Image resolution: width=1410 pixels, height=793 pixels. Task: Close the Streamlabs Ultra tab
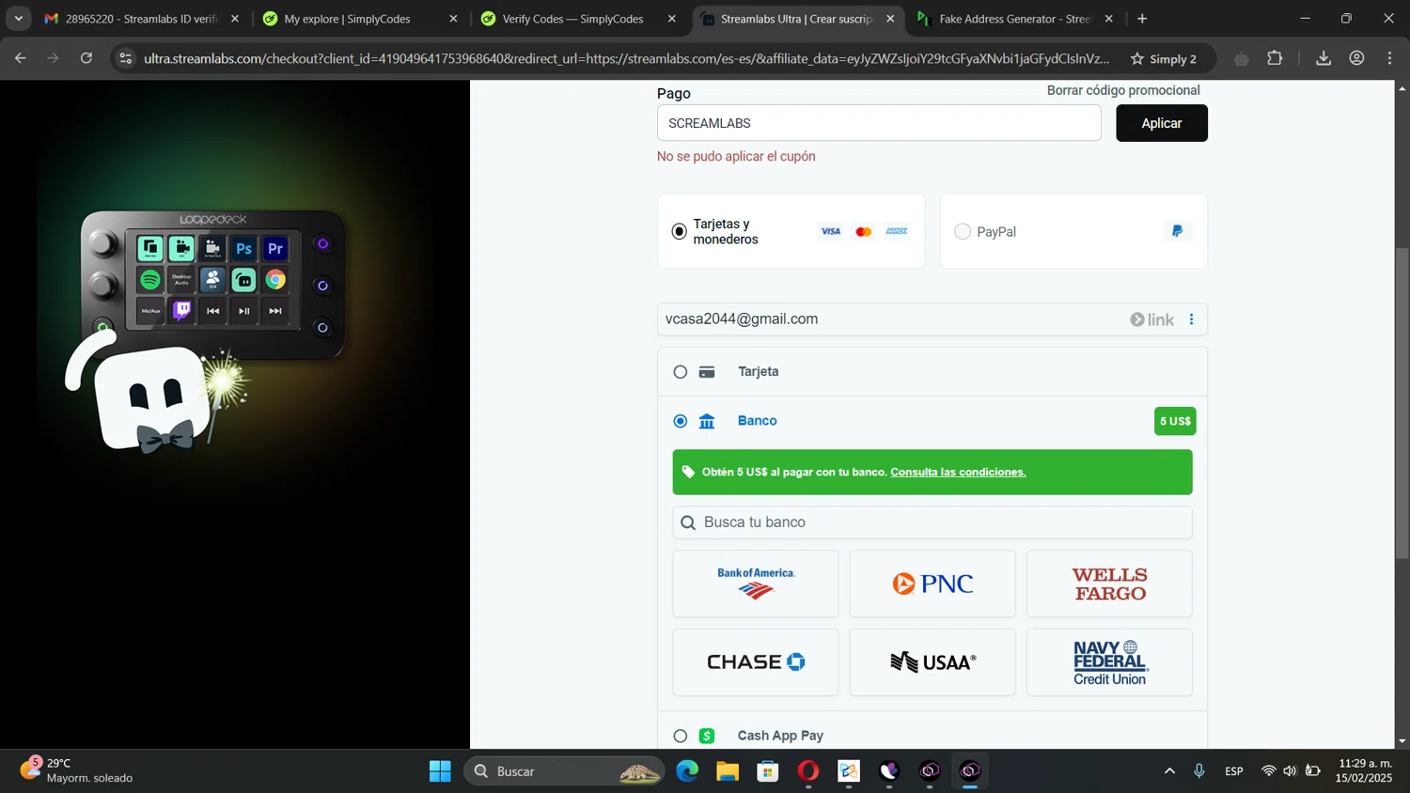tap(890, 19)
